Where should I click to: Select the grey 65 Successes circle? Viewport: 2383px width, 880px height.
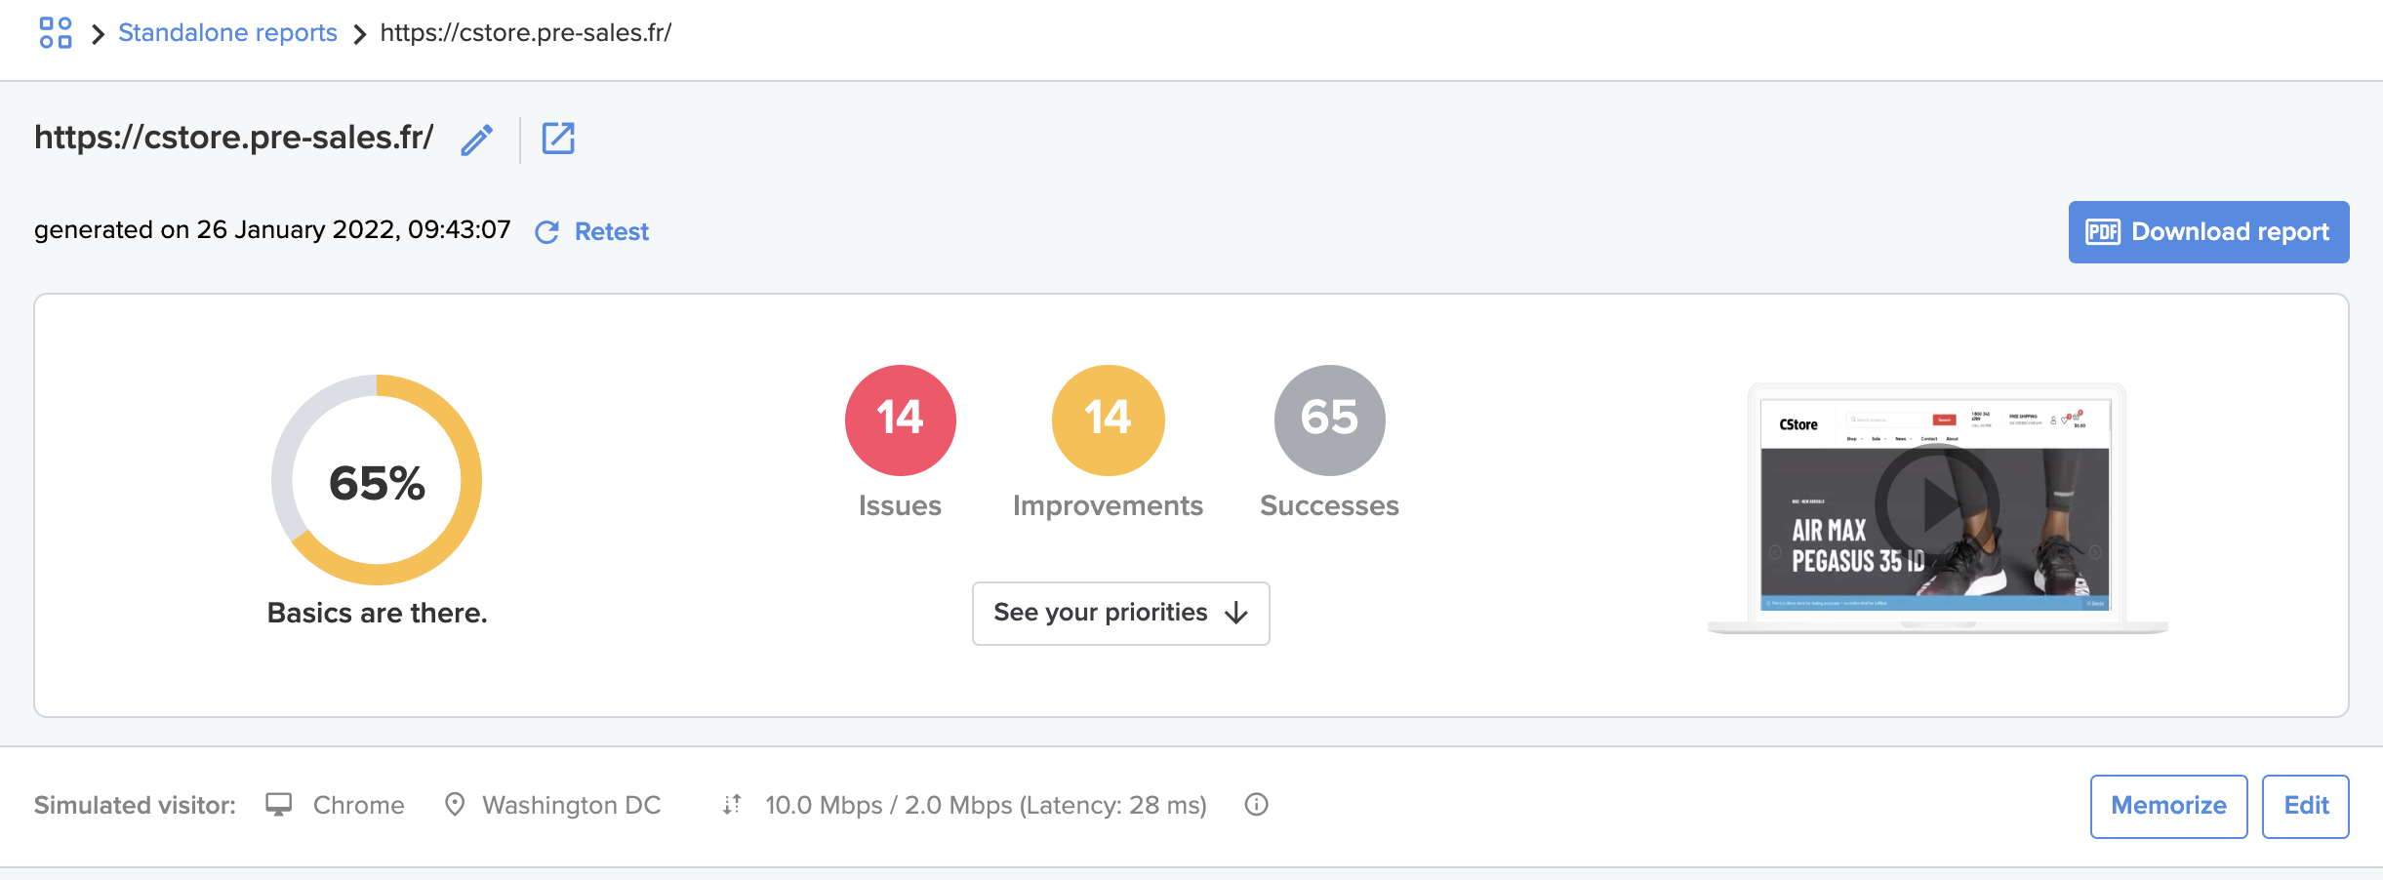[1330, 420]
